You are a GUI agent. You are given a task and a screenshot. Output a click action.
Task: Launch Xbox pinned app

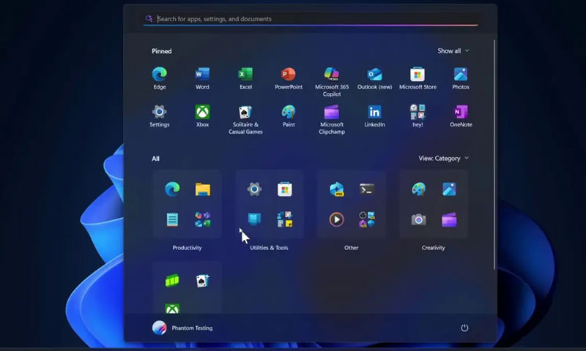202,116
